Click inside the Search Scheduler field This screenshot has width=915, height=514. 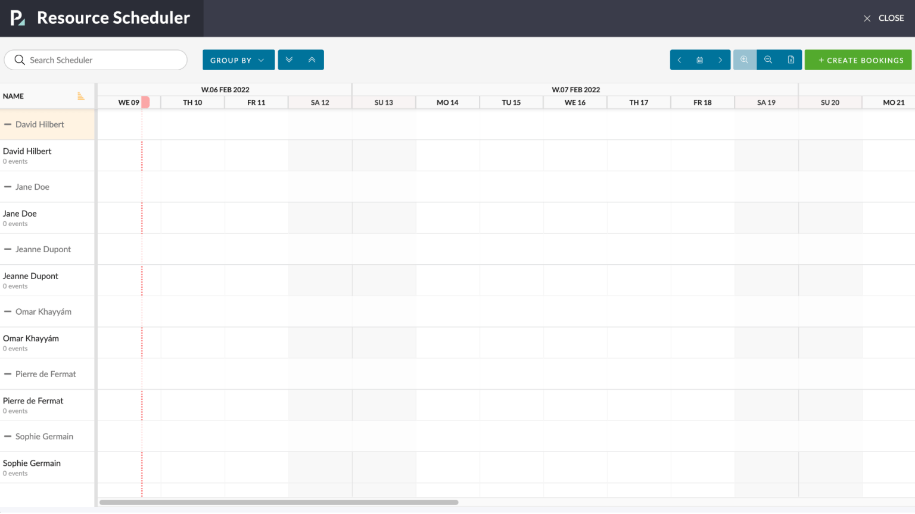[95, 59]
